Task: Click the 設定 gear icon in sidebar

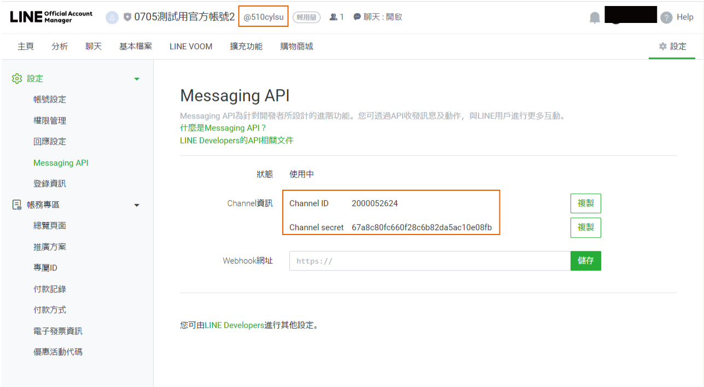Action: (17, 79)
